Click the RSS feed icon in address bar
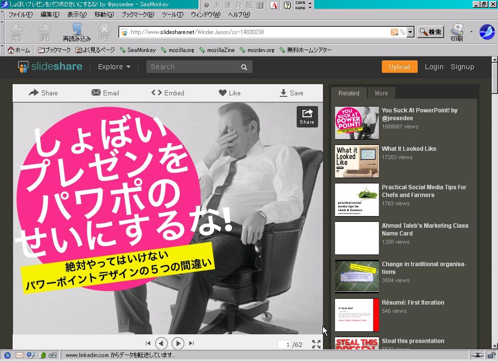The width and height of the screenshot is (498, 362). click(394, 32)
